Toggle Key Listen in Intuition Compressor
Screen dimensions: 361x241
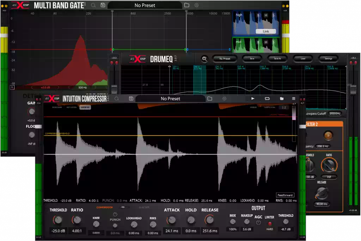point(71,107)
